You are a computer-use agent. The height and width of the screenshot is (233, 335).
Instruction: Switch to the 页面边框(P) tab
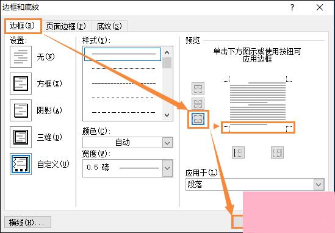[66, 26]
